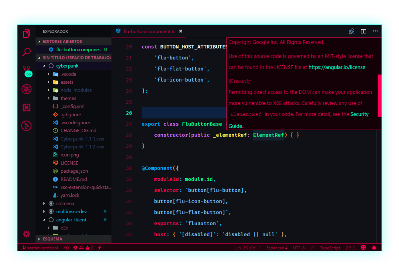Open the Security Guide link in hover

359,114
